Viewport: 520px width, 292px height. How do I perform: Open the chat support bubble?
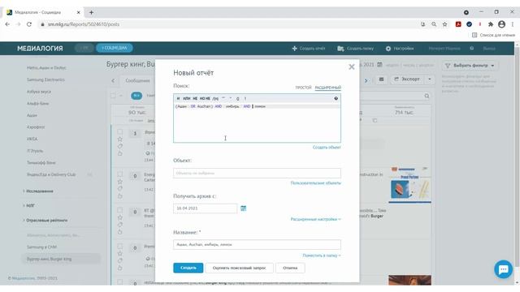[504, 269]
